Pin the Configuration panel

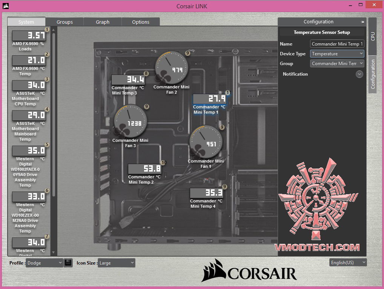pos(362,22)
